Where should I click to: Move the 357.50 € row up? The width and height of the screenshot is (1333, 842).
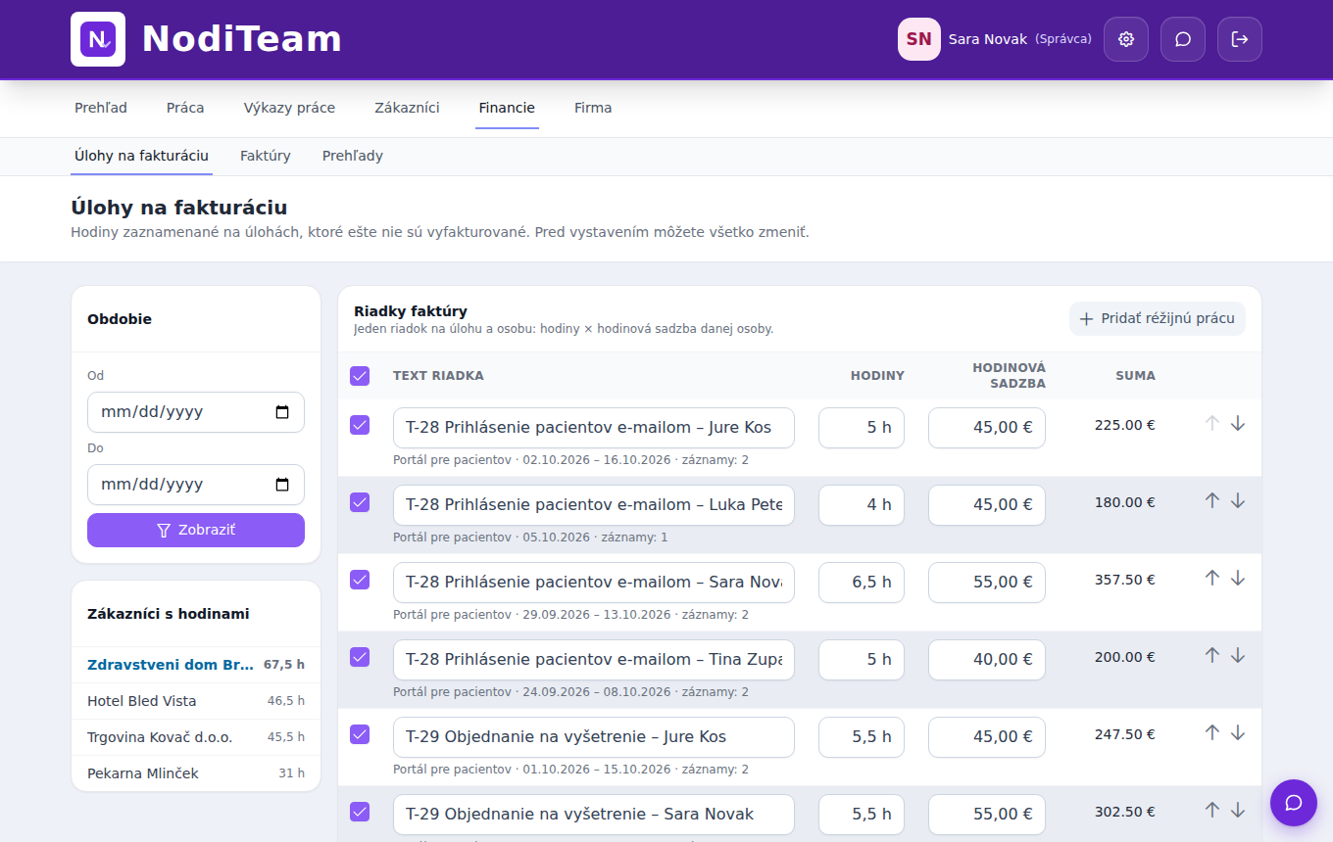pos(1212,578)
